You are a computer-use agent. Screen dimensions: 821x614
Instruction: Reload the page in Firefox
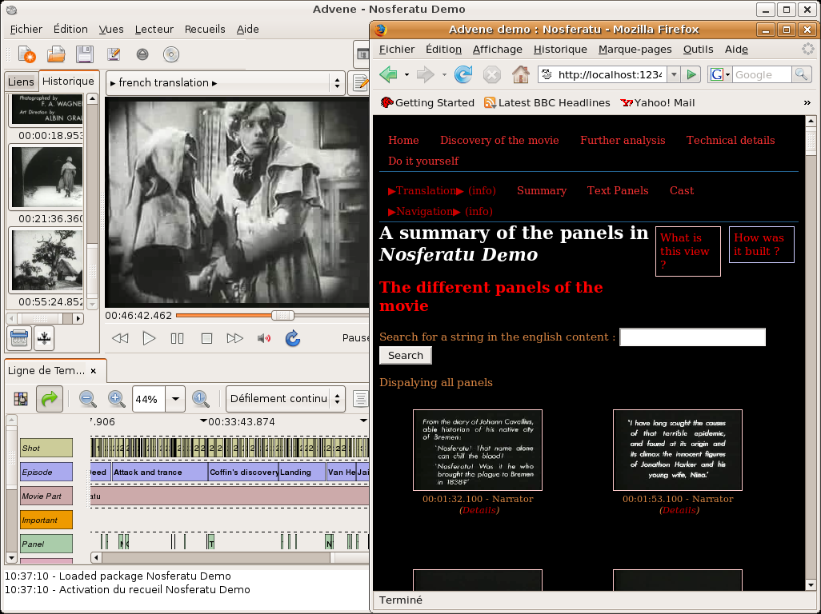(463, 74)
